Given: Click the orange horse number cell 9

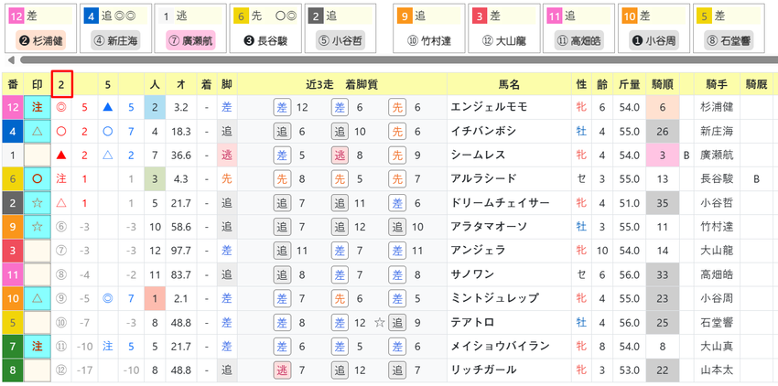Looking at the screenshot, I should (x=13, y=227).
